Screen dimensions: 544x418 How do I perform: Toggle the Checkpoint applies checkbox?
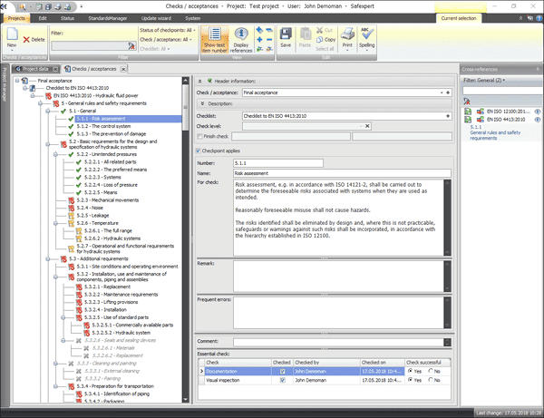click(199, 151)
